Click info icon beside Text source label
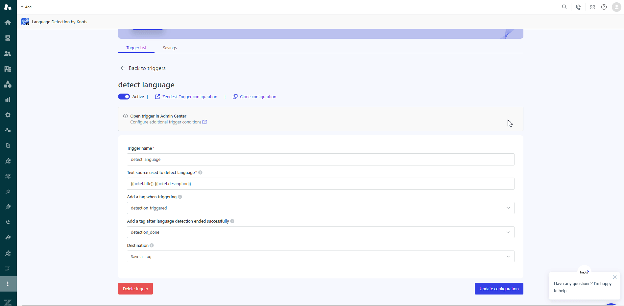This screenshot has width=624, height=306. pos(200,172)
